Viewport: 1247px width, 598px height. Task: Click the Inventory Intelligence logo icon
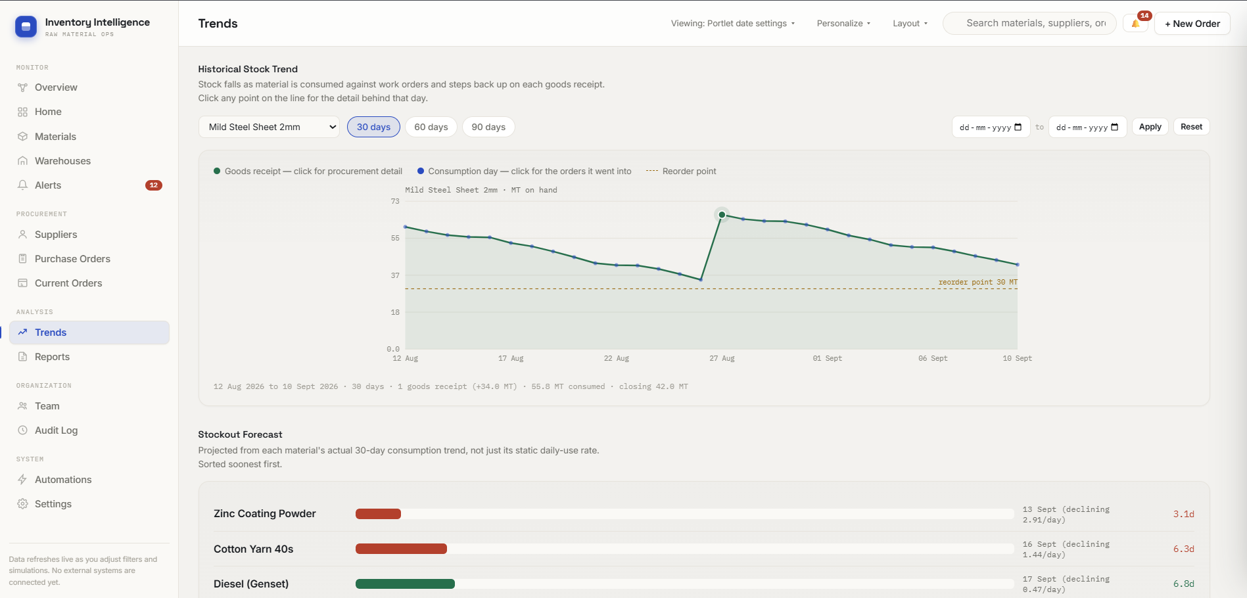(26, 26)
